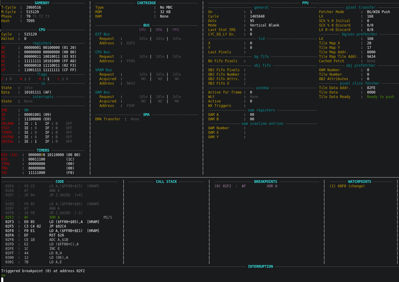Click the WATCHPOINTS panel header
Viewport: 399px width, 282px height.
[360, 182]
